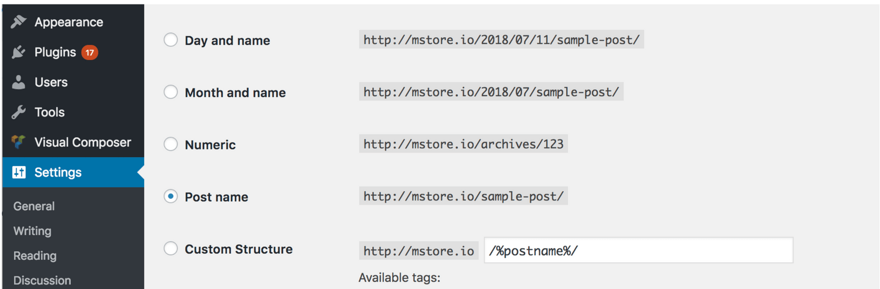The height and width of the screenshot is (289, 880).
Task: Select the Post name radio button
Action: [x=171, y=197]
